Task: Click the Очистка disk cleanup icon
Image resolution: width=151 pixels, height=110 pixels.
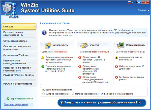Action: click(84, 45)
